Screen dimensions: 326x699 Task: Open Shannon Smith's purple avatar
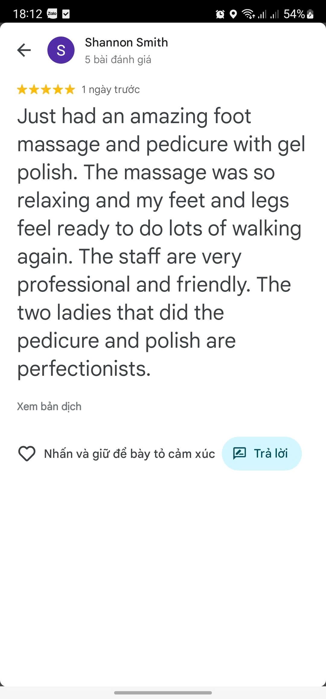coord(61,50)
